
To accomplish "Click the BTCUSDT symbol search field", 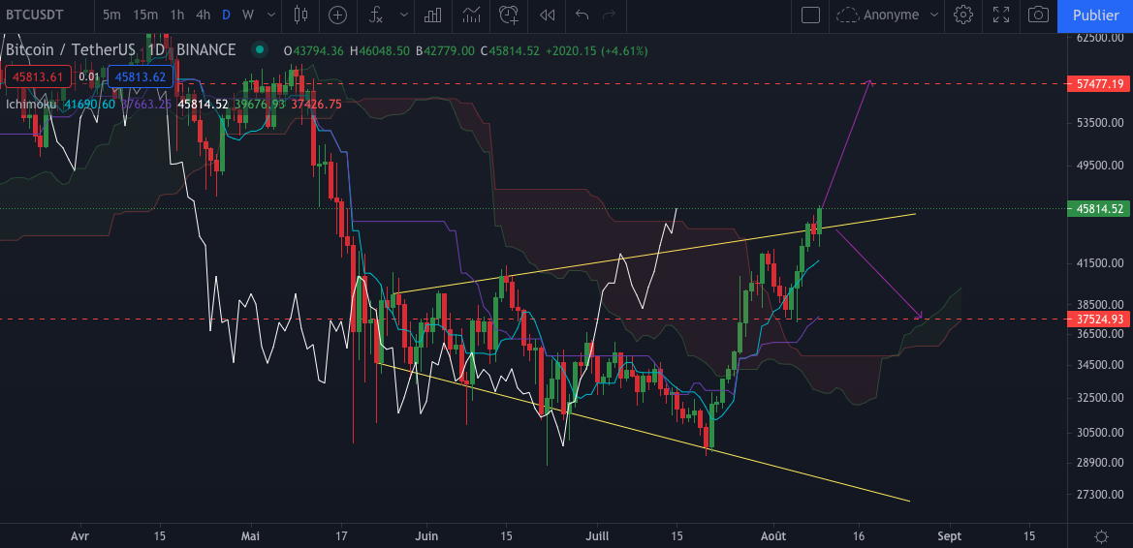I will coord(42,15).
